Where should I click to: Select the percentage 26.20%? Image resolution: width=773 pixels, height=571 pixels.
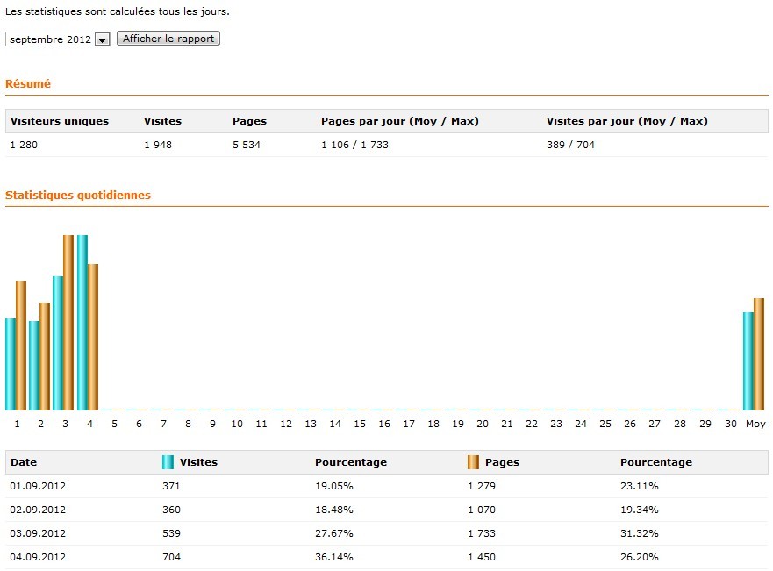[640, 557]
